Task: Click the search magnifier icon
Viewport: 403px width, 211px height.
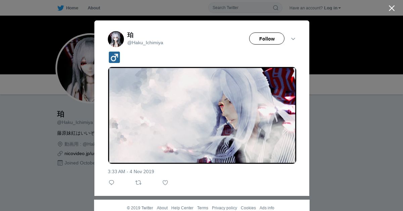Action: coord(276,8)
